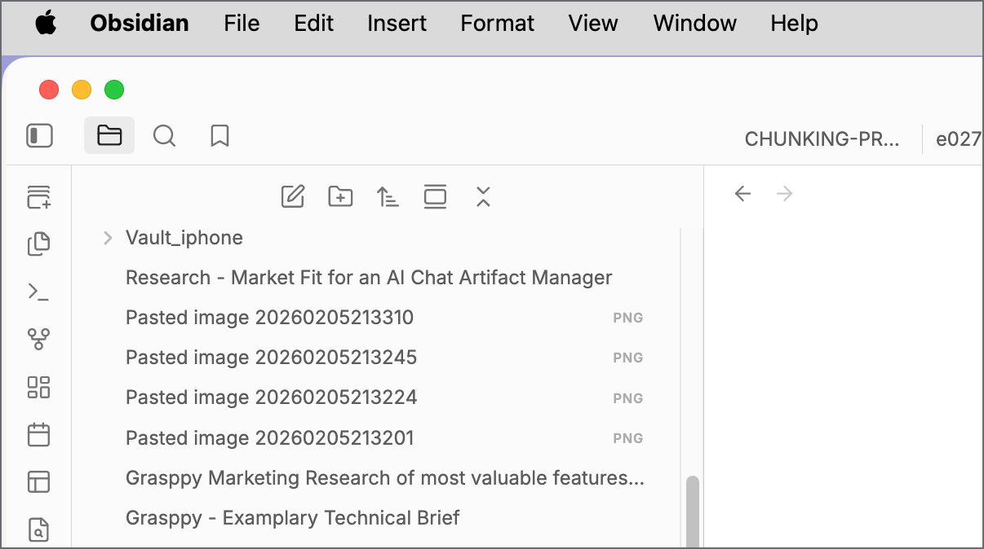Open Pasted image 20260205213245

coord(383,358)
